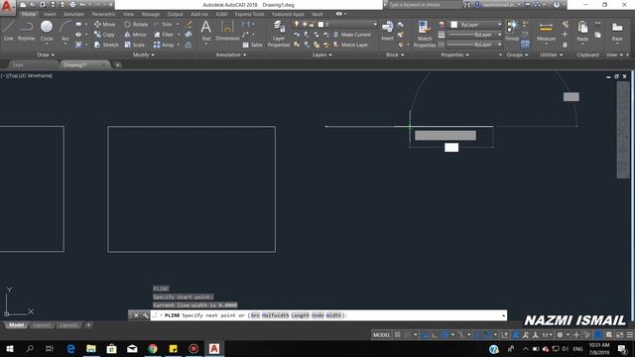
Task: Open the Measure tool
Action: click(x=546, y=32)
